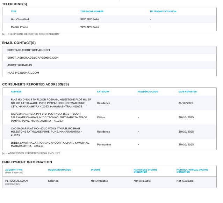
Task: Select the Capgemini India office address
Action: 46,117
